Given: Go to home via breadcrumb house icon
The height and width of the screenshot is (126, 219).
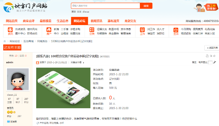Looking at the screenshot, I should pyautogui.click(x=5, y=41).
